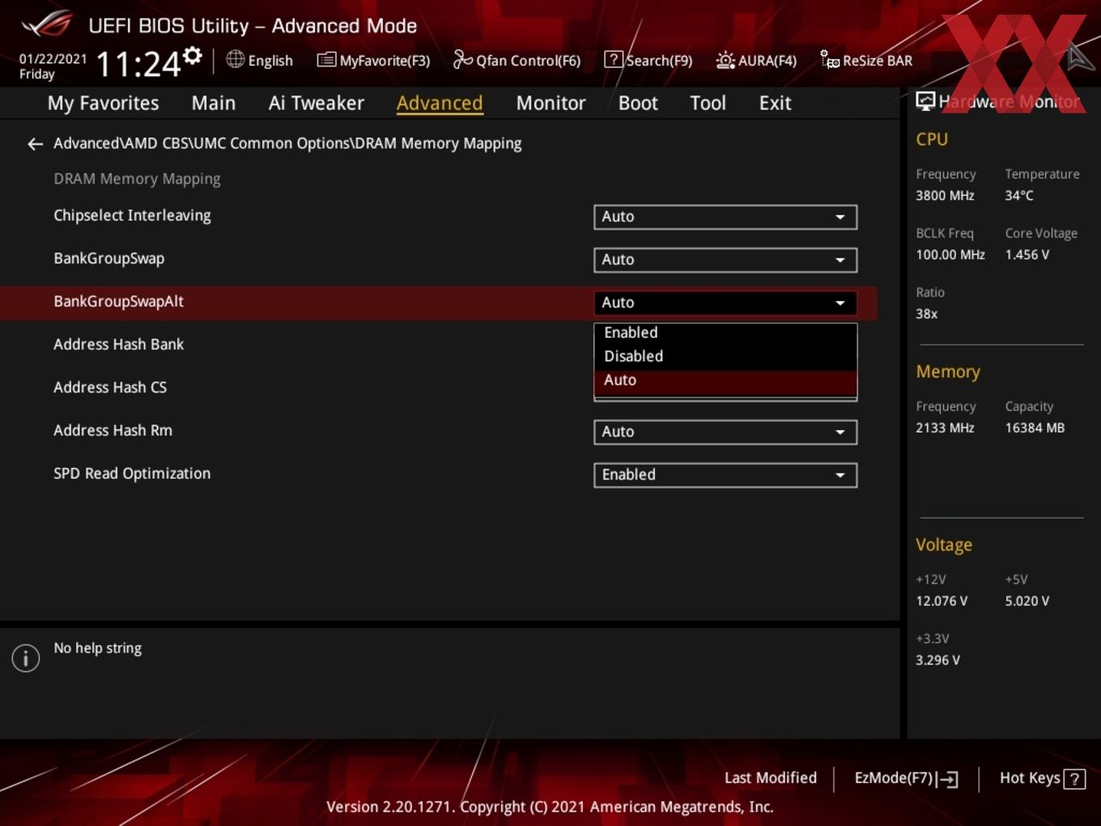Click the Core Voltage value 1.456 V
The image size is (1101, 826).
tap(1027, 254)
